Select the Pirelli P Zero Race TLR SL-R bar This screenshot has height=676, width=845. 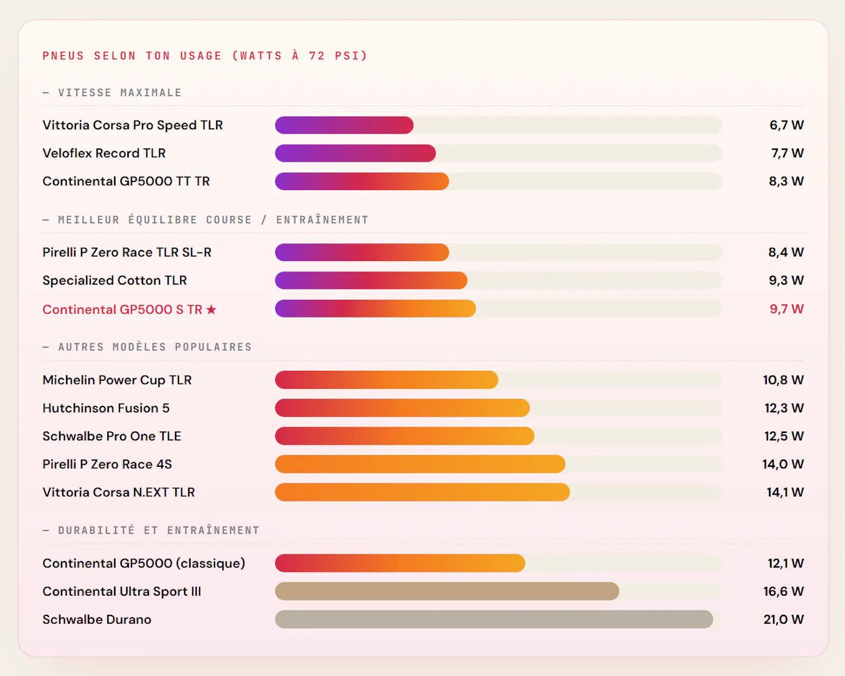pyautogui.click(x=362, y=252)
